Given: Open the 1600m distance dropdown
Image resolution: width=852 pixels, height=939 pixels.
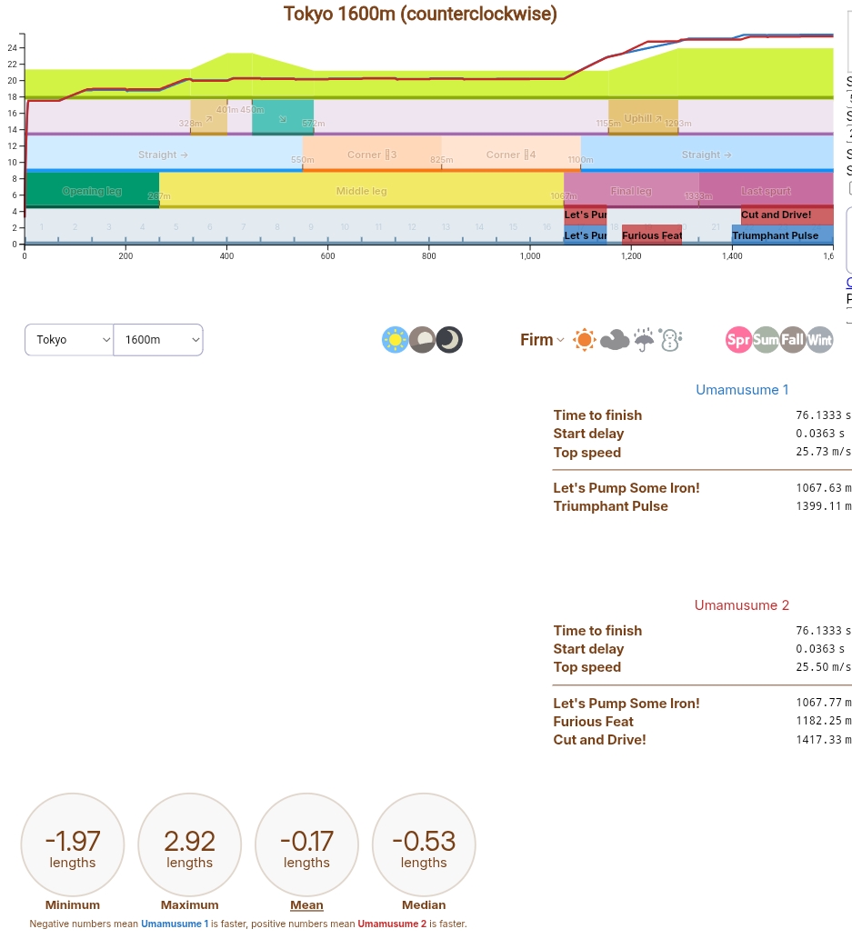Looking at the screenshot, I should click(158, 340).
